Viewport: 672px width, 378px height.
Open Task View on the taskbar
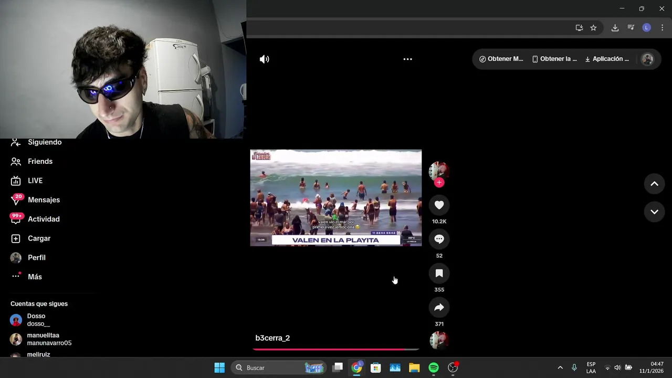[x=338, y=367]
